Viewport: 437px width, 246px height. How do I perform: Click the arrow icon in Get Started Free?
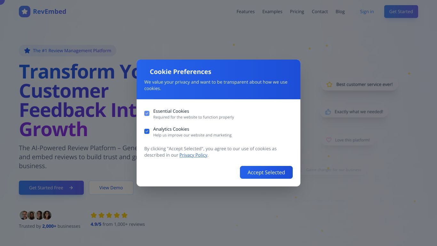71,188
